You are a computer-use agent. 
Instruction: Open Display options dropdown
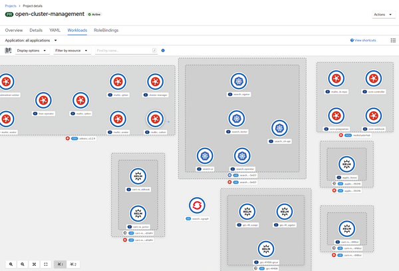pyautogui.click(x=32, y=51)
